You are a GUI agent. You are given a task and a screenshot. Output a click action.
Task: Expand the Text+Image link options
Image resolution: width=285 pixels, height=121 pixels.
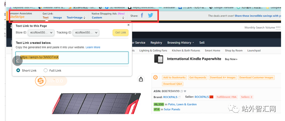pyautogui.click(x=76, y=18)
